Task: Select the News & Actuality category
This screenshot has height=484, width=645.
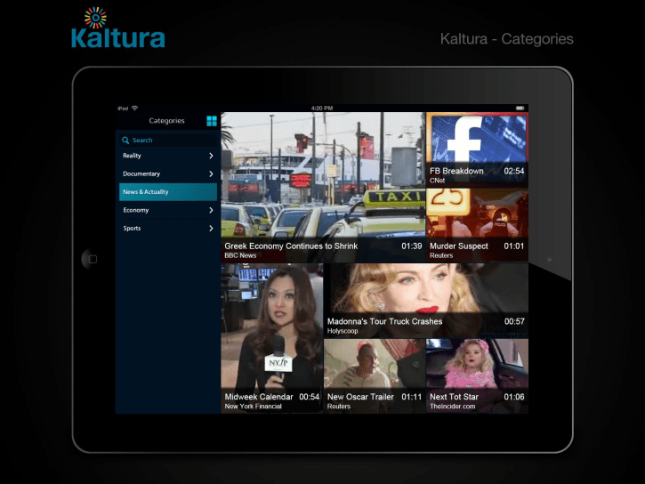Action: (x=168, y=192)
